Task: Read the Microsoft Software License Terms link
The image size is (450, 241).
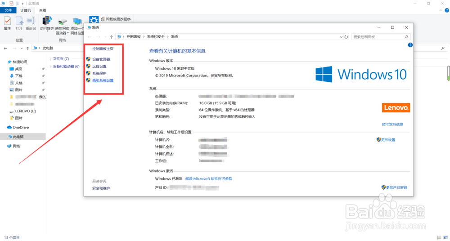Action: [209, 179]
